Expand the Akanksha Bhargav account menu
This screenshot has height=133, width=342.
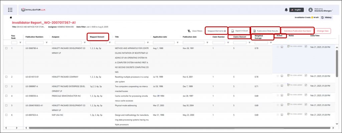click(323, 10)
